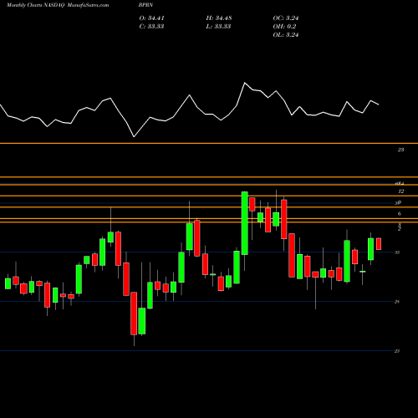Click the 'OH: 0.2' value
The height and width of the screenshot is (418, 418).
(x=284, y=27)
